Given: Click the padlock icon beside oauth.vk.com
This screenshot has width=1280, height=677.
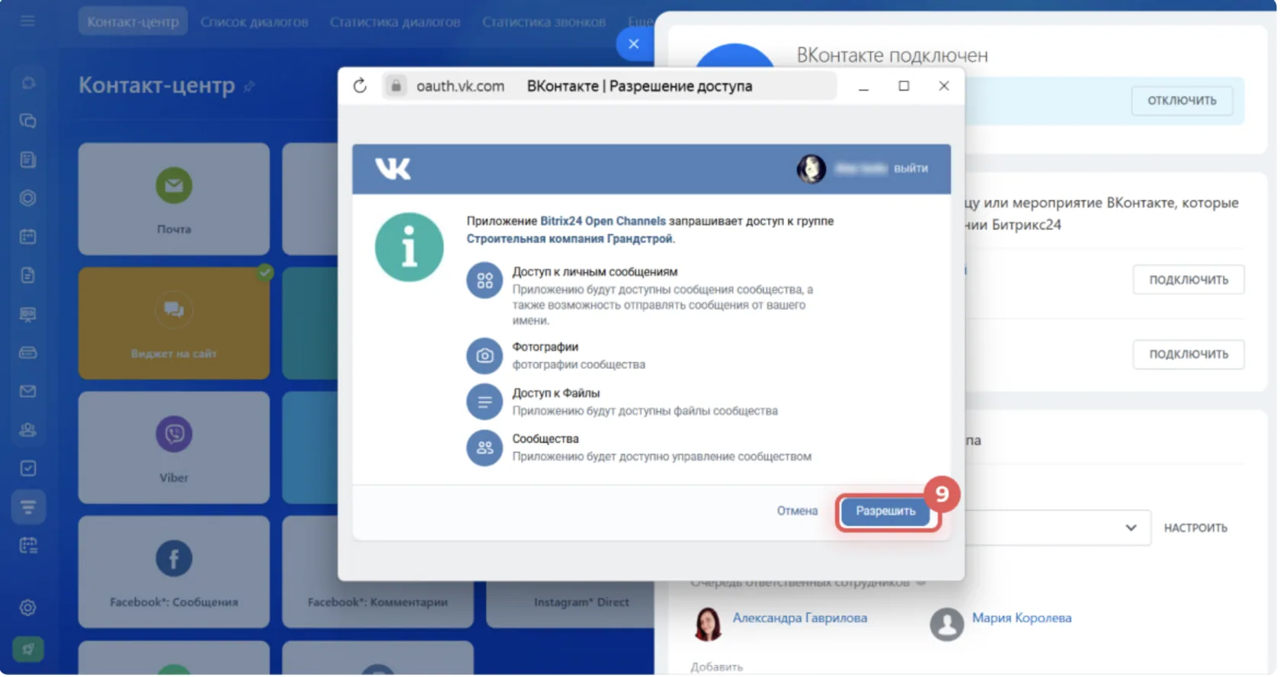Looking at the screenshot, I should pyautogui.click(x=396, y=86).
